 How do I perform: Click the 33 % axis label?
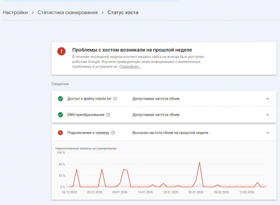[62, 175]
